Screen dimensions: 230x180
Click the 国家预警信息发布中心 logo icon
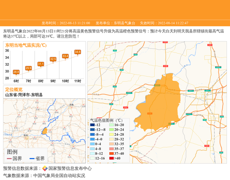coord(45,169)
